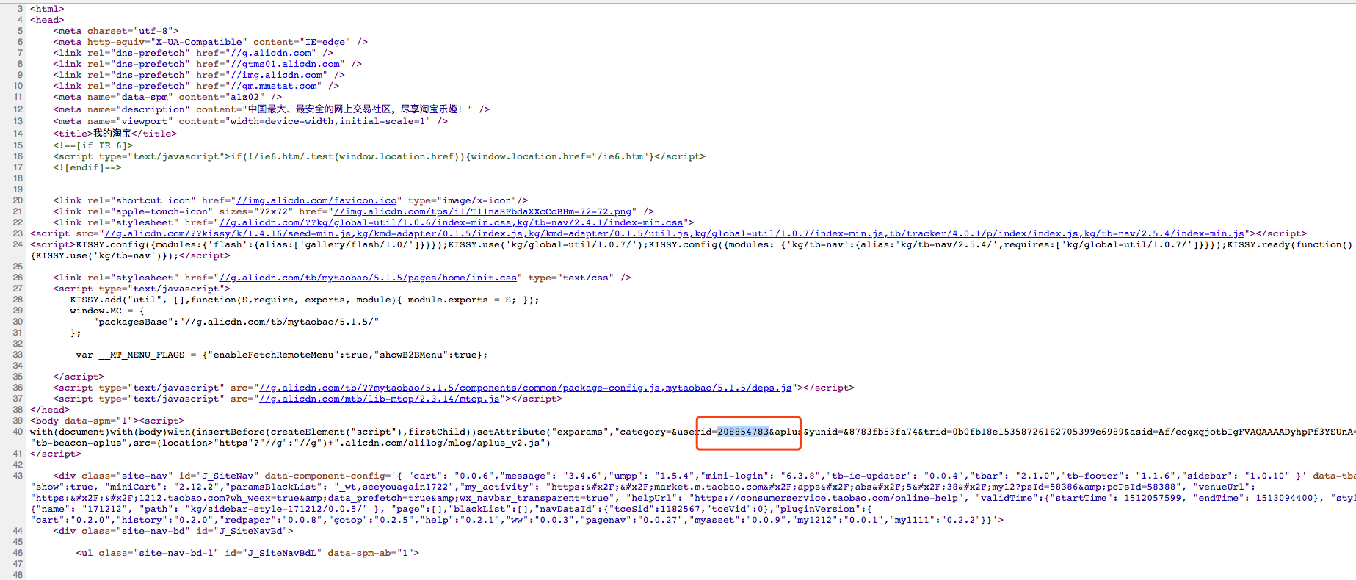Click the window.MC assignment line
The width and height of the screenshot is (1356, 580).
[107, 311]
